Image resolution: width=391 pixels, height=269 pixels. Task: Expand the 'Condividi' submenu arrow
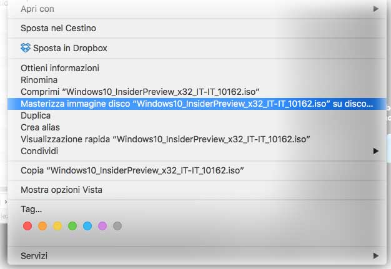(376, 151)
